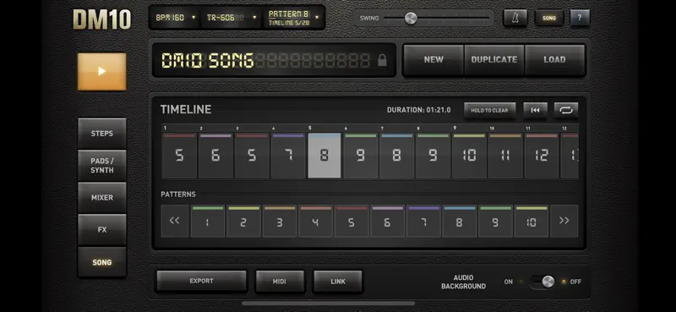Select timeline slot 6 with pattern 9
676x312 pixels.
361,156
